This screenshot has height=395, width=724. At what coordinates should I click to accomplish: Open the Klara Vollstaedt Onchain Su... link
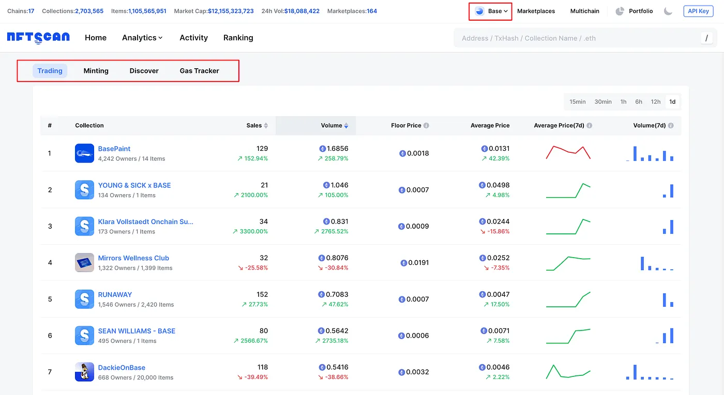[146, 222]
